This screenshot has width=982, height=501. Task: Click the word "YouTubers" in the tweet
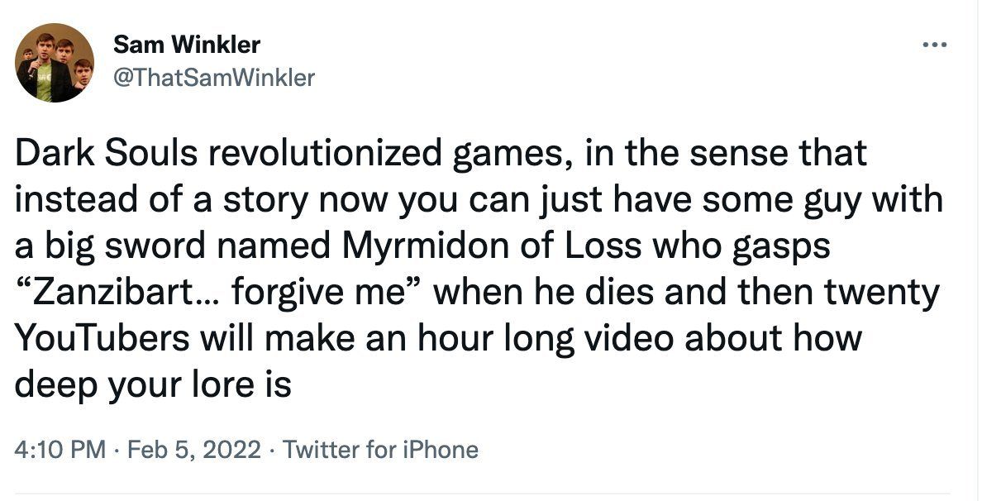click(x=102, y=337)
